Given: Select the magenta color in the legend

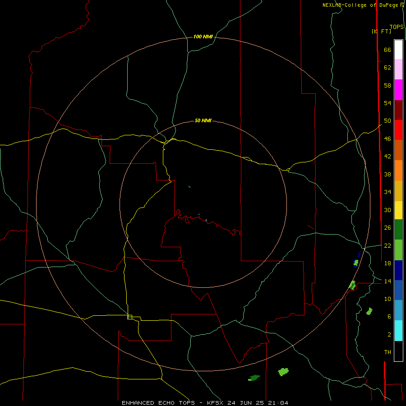Looking at the screenshot, I should (398, 90).
